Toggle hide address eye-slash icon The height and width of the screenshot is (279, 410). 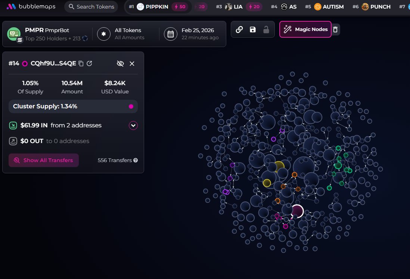coord(120,63)
